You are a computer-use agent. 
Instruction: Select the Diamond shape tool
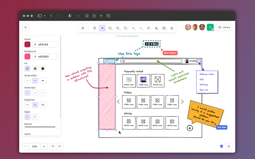pyautogui.click(x=118, y=28)
